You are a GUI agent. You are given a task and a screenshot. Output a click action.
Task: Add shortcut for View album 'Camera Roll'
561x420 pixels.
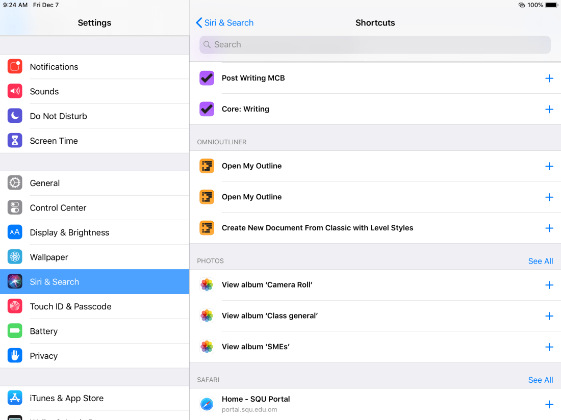coord(549,285)
